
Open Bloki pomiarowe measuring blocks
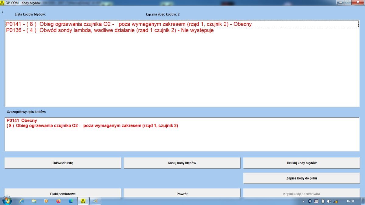pyautogui.click(x=63, y=194)
